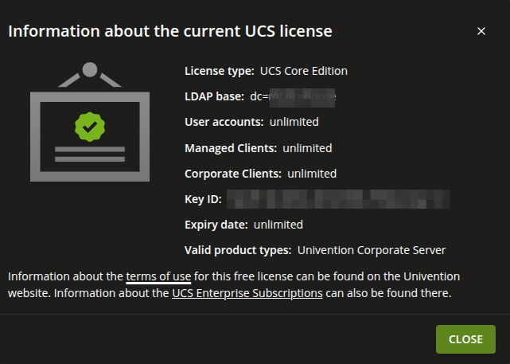Click the Univention Corporate Server value
510x364 pixels.
click(372, 250)
